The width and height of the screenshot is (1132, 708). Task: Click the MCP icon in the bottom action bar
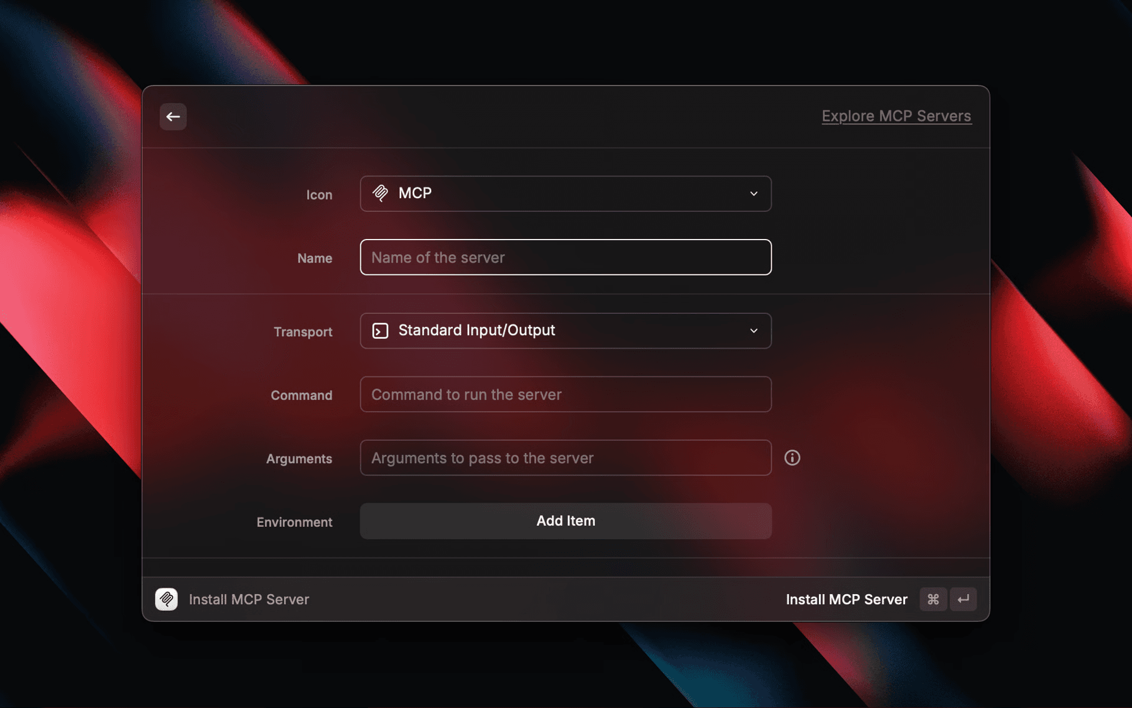(x=166, y=599)
